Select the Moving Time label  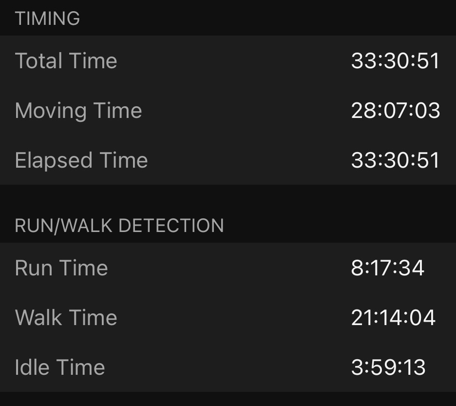[x=78, y=111]
